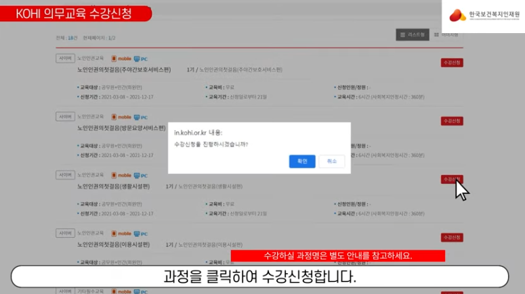
Task: Click the PC icon in the 주야간보호서비스편 row
Action: coord(141,59)
